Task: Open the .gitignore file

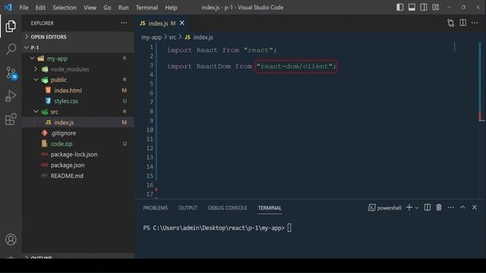Action: [x=78, y=133]
